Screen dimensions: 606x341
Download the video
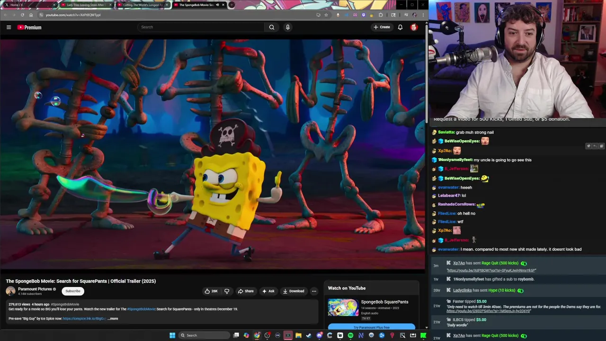294,291
